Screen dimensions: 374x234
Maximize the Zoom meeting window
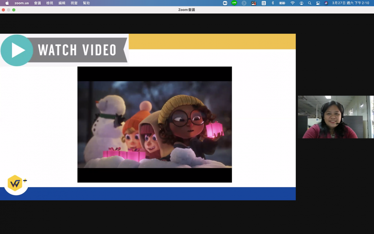[x=14, y=10]
